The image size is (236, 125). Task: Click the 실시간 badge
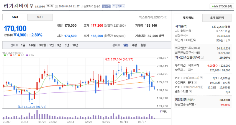click(106, 6)
